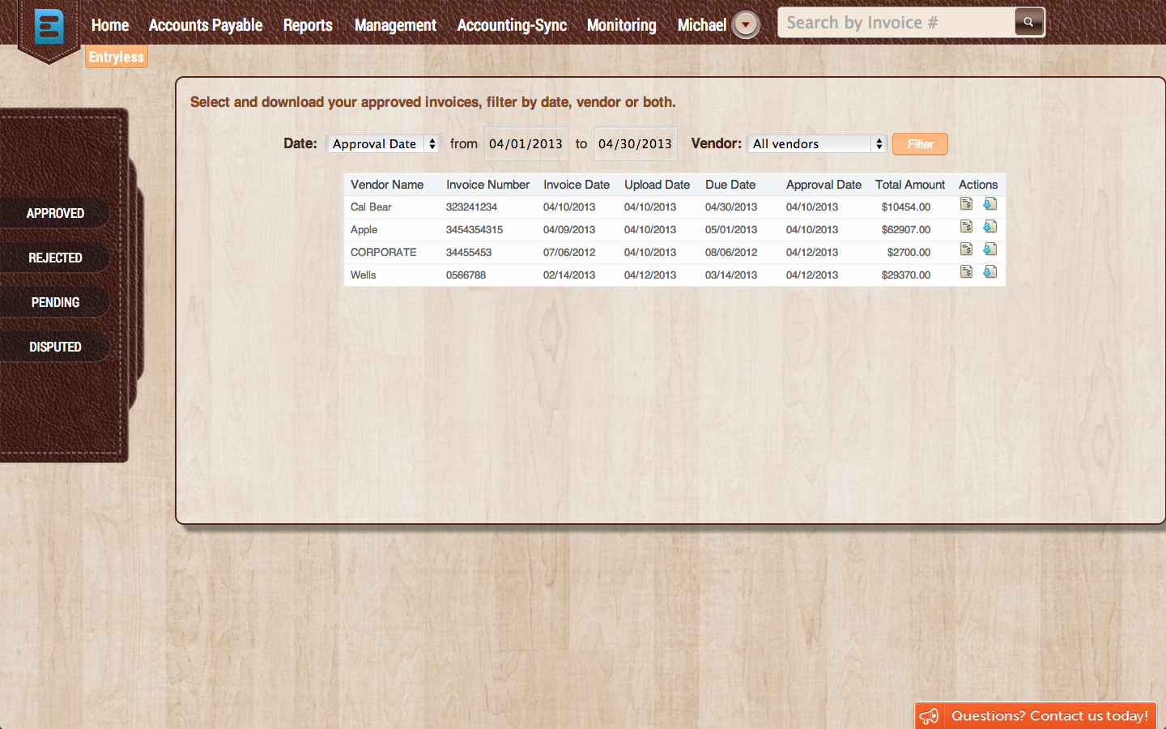
Task: Select the Apple vendor cell
Action: 364,229
